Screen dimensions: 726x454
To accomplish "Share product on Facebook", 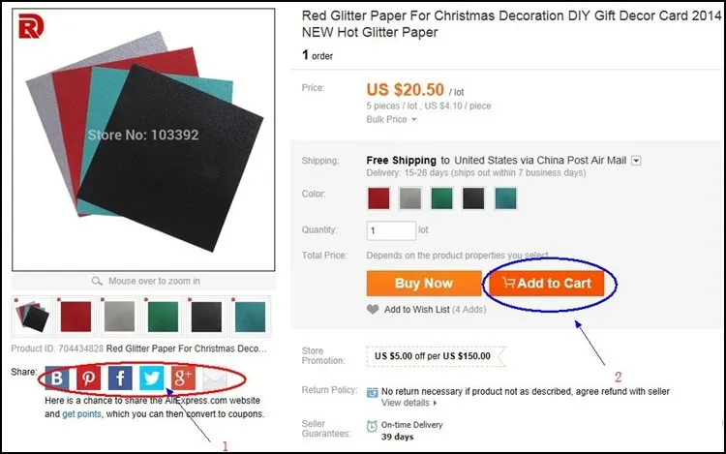I will (120, 378).
